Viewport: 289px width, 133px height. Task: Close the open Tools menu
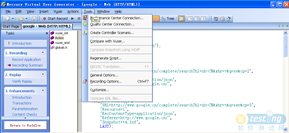pyautogui.click(x=88, y=11)
